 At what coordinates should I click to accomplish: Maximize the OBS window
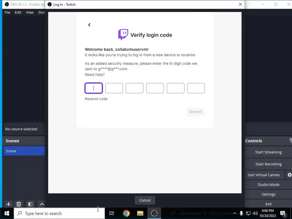276,4
